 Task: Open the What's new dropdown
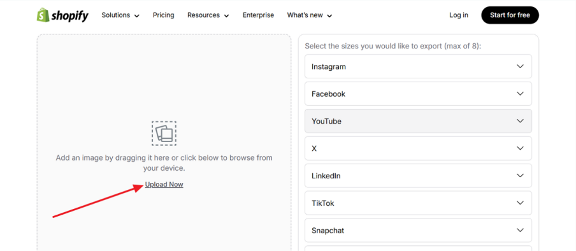click(309, 15)
